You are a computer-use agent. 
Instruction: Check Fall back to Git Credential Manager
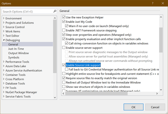66,69
